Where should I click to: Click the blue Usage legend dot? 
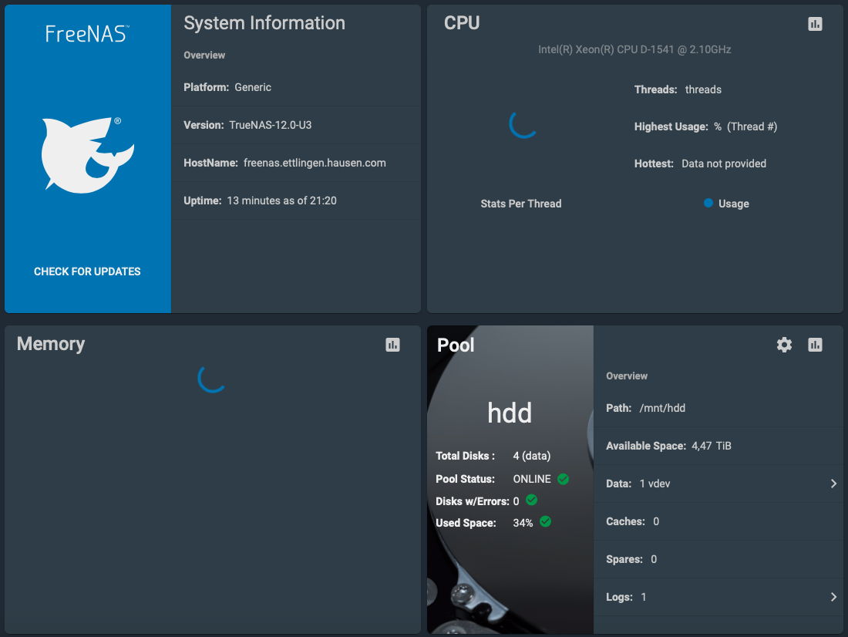pos(708,204)
